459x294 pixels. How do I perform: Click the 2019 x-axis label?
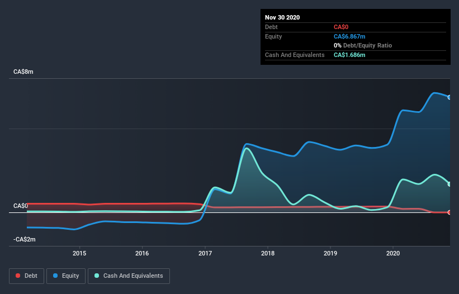[x=330, y=253]
